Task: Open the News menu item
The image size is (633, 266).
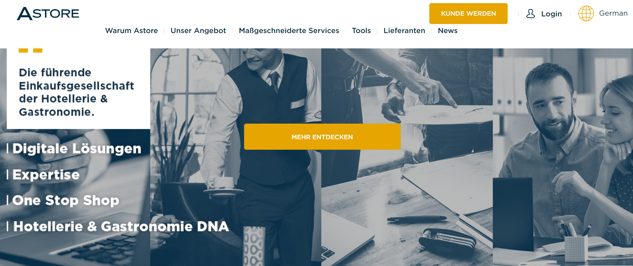Action: coord(448,31)
